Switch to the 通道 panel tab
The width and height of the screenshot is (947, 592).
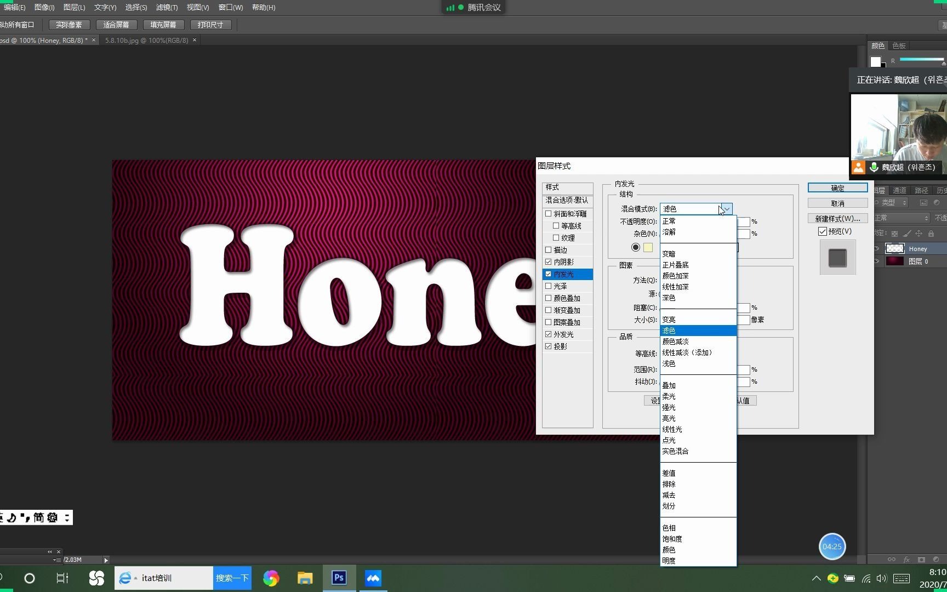tap(899, 190)
